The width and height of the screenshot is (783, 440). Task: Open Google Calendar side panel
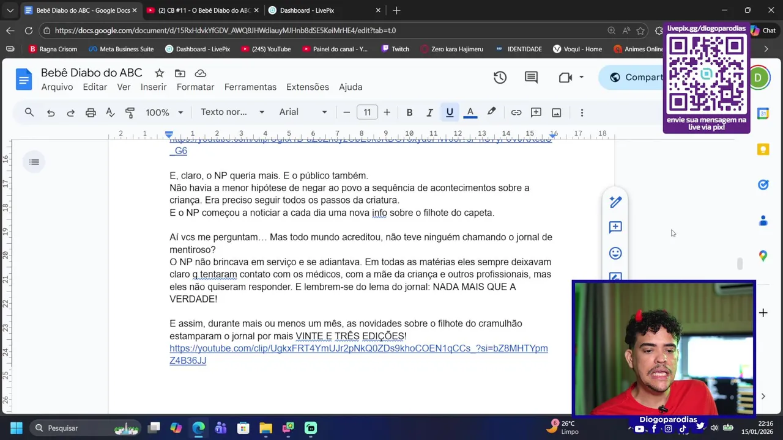point(763,113)
